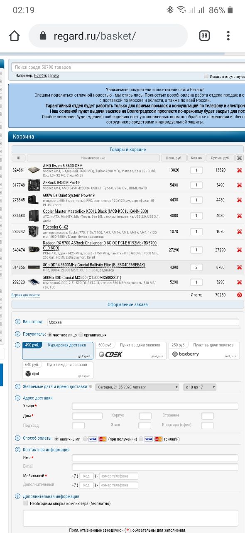Open ASRock B450M Pro4-F product link
The width and height of the screenshot is (245, 533).
click(62, 183)
